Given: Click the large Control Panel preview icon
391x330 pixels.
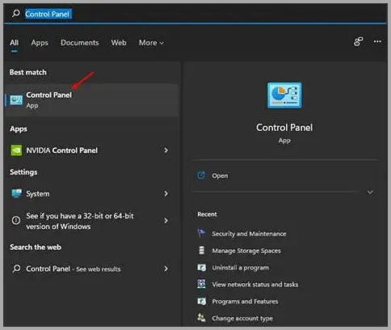Looking at the screenshot, I should click(284, 95).
